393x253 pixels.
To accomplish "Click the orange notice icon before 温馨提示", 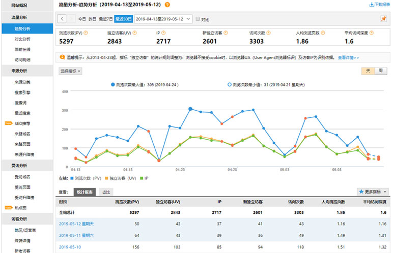I will pos(63,57).
